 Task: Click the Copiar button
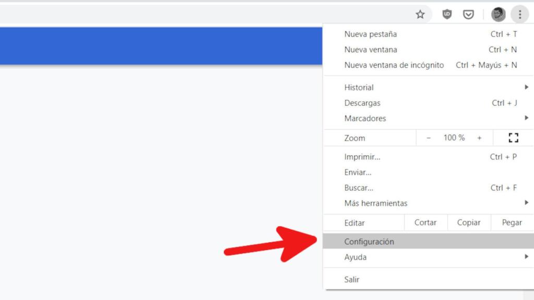[x=469, y=222]
